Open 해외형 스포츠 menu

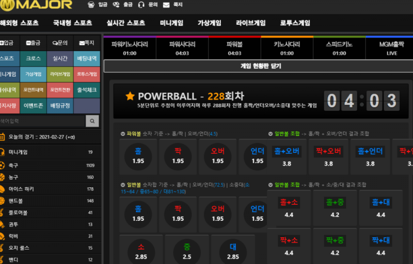pyautogui.click(x=19, y=23)
